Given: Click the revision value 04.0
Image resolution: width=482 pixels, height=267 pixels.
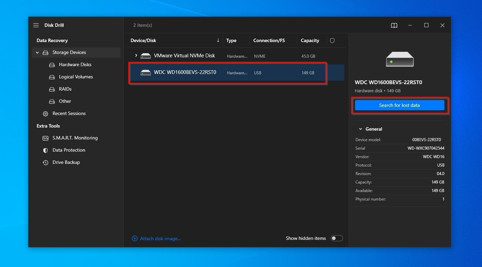Looking at the screenshot, I should click(x=441, y=174).
